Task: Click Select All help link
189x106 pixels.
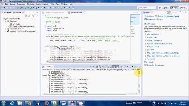Action: point(151,50)
